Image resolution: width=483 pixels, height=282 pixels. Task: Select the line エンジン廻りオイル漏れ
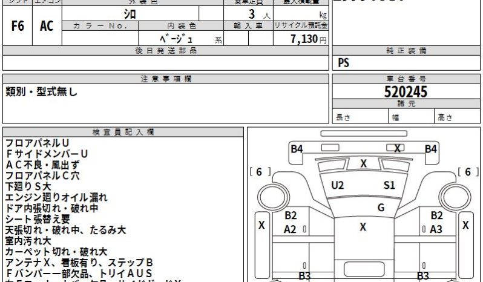click(56, 197)
